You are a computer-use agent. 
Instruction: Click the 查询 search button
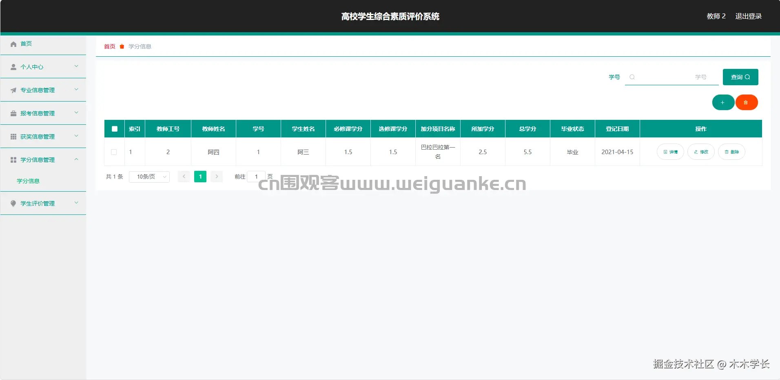pos(740,77)
